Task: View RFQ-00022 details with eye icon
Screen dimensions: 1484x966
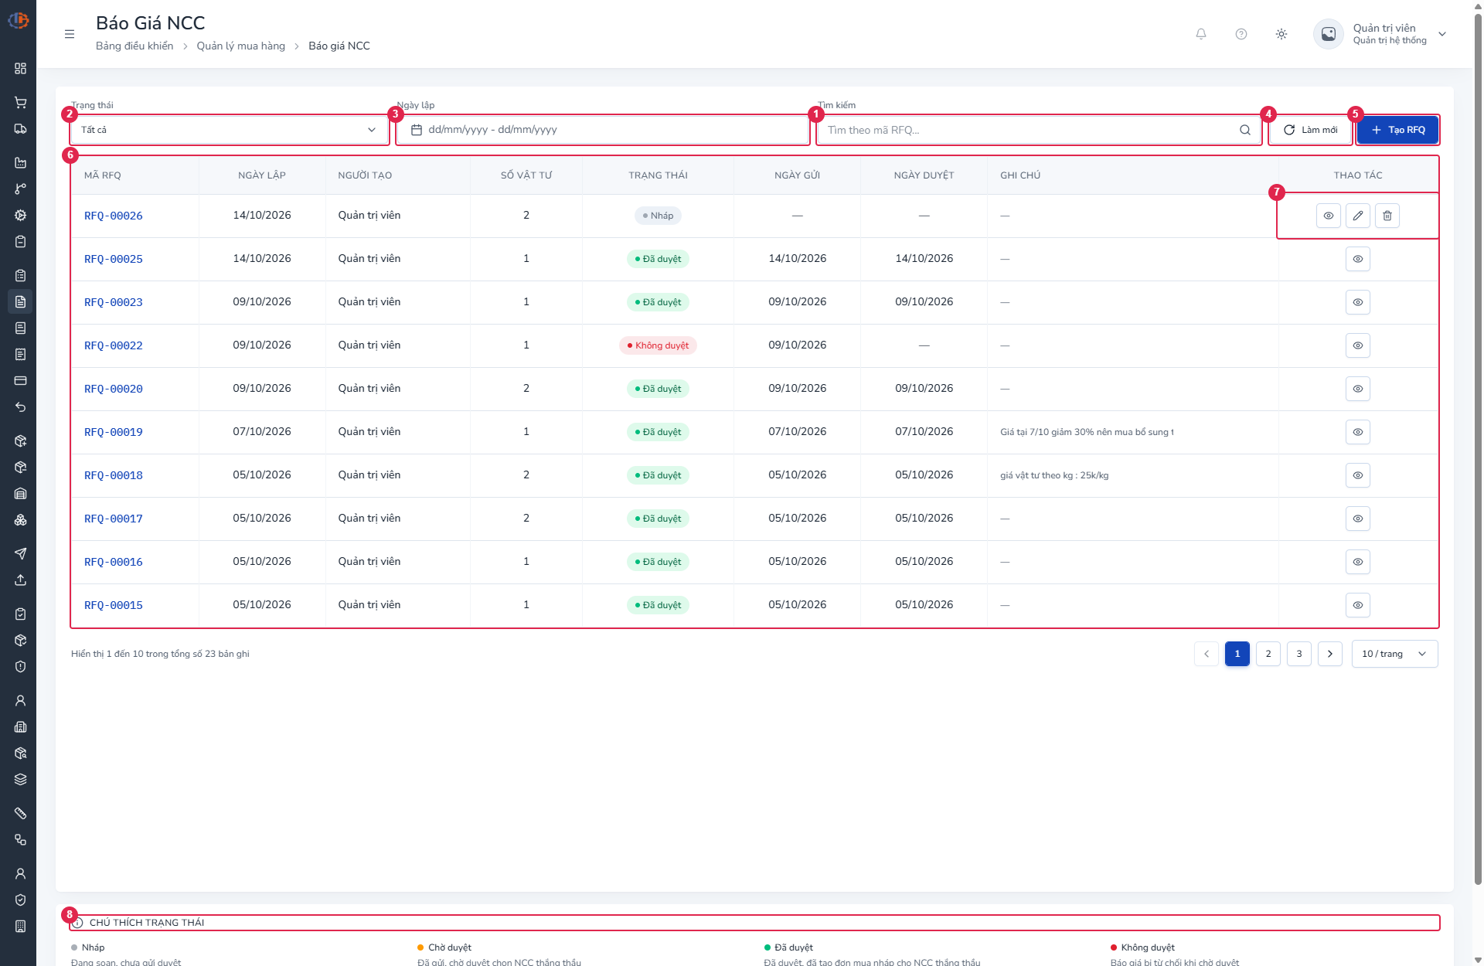Action: (1358, 345)
